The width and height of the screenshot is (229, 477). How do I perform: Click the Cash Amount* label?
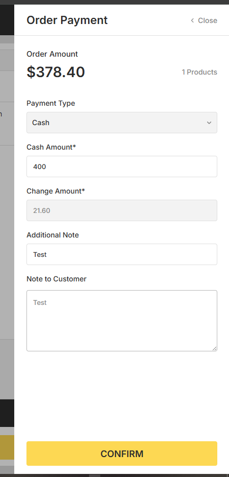[51, 147]
